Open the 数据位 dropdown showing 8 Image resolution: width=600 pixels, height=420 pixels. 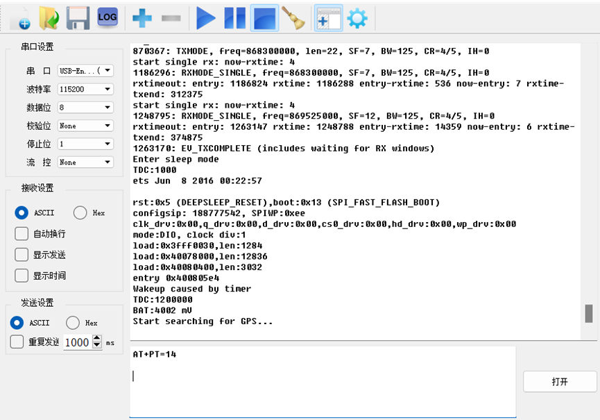[x=85, y=107]
